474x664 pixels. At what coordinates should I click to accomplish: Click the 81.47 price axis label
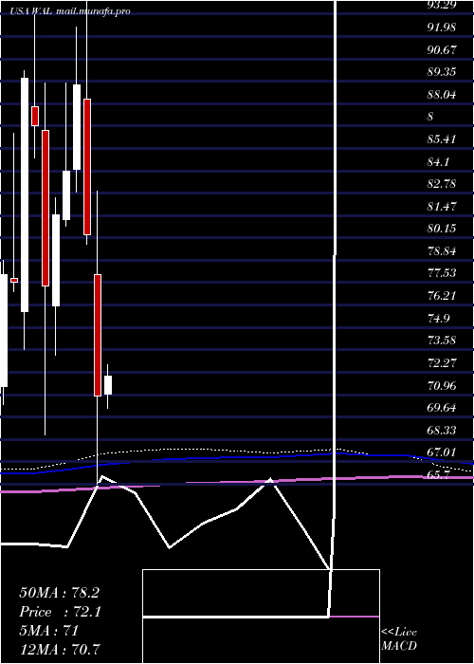click(442, 206)
